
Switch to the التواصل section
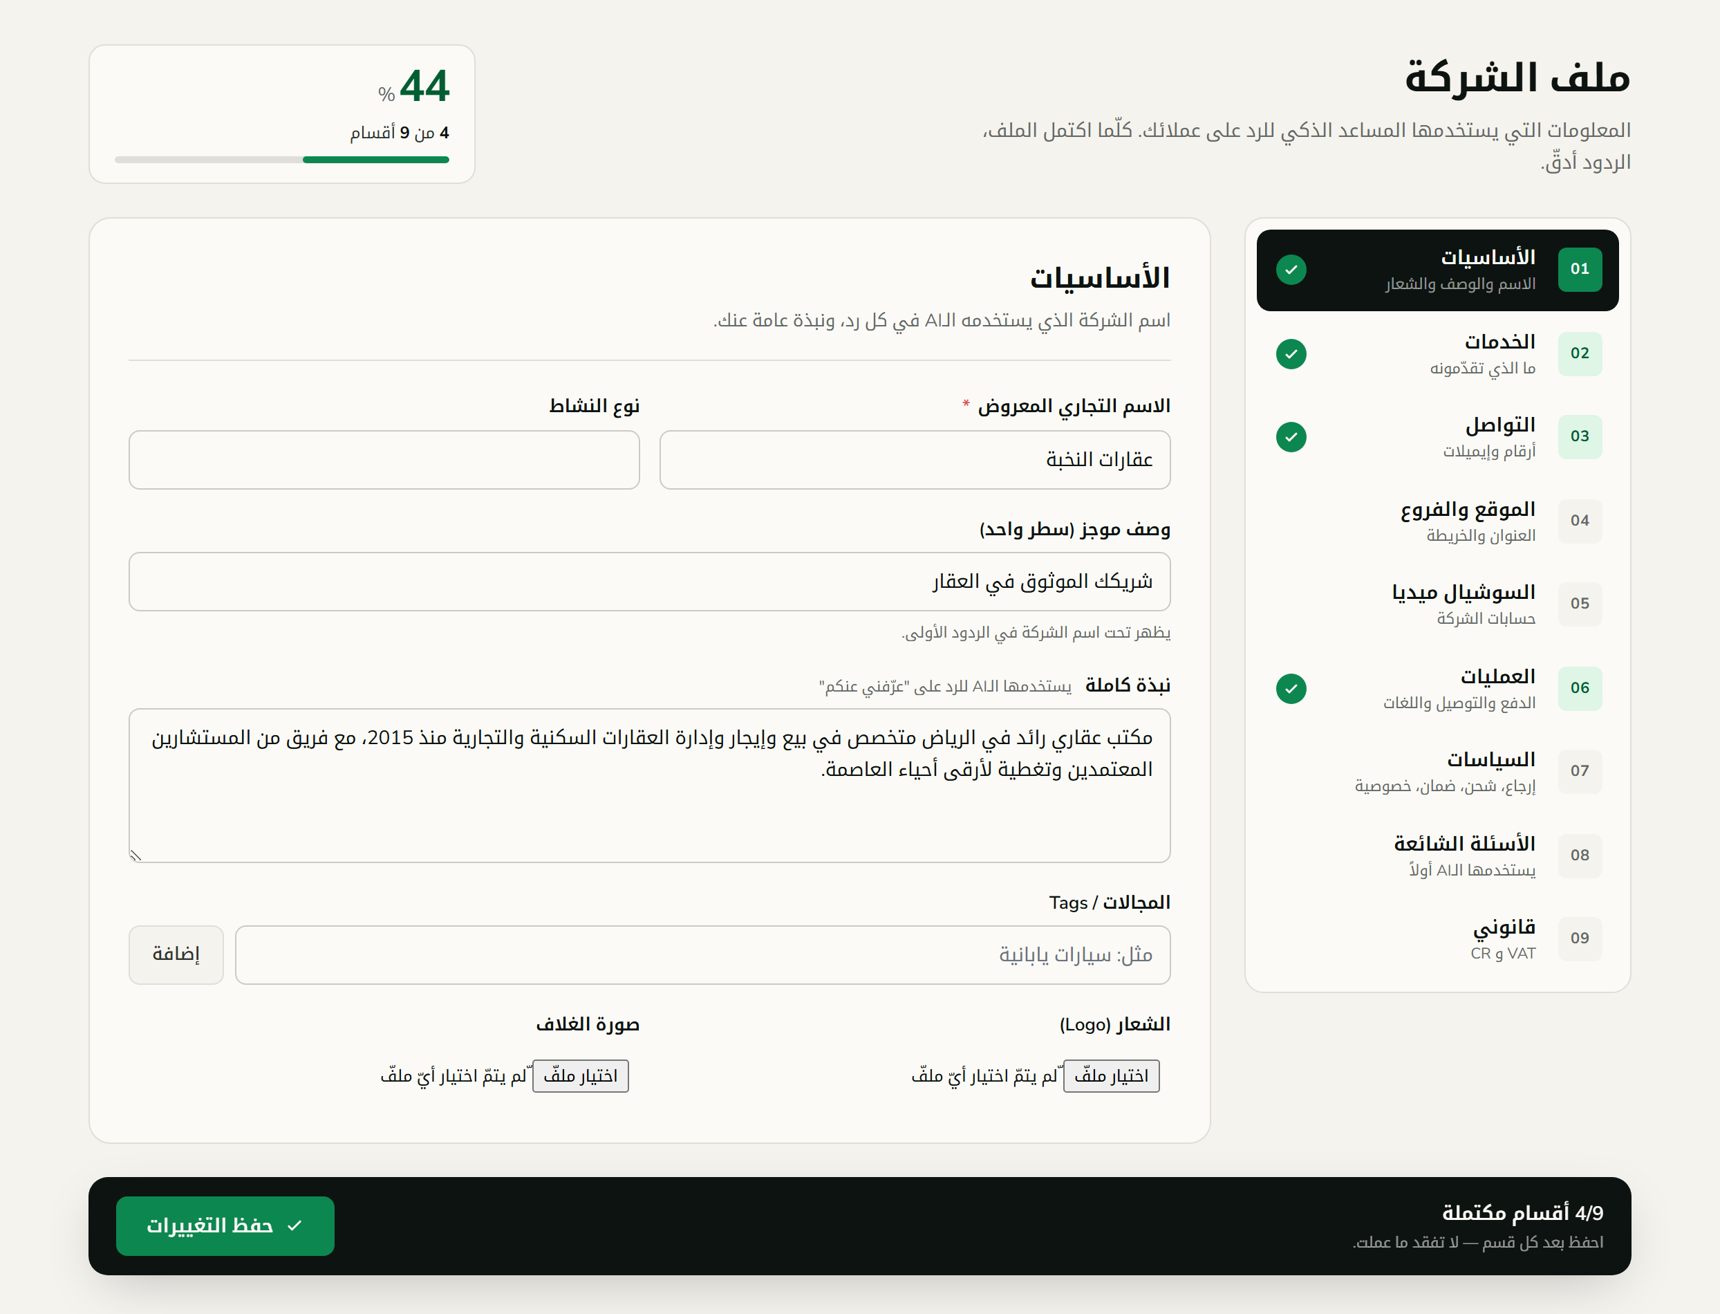[1437, 436]
